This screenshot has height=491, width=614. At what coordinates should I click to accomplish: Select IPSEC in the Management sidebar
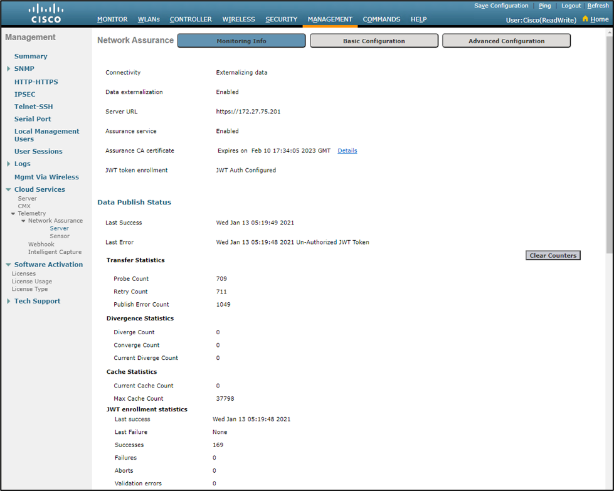coord(26,93)
